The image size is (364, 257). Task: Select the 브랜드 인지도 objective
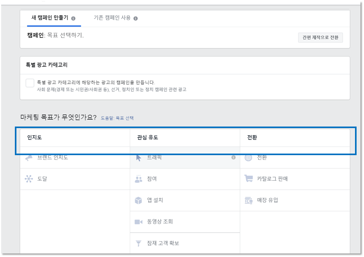click(75, 157)
